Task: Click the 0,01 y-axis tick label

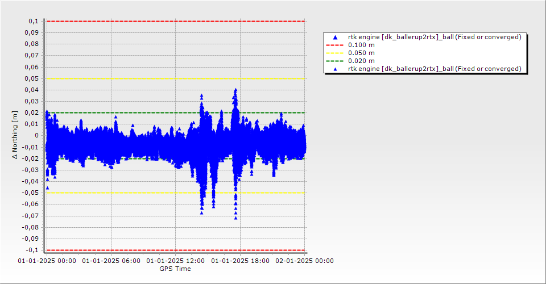Action: (x=32, y=124)
